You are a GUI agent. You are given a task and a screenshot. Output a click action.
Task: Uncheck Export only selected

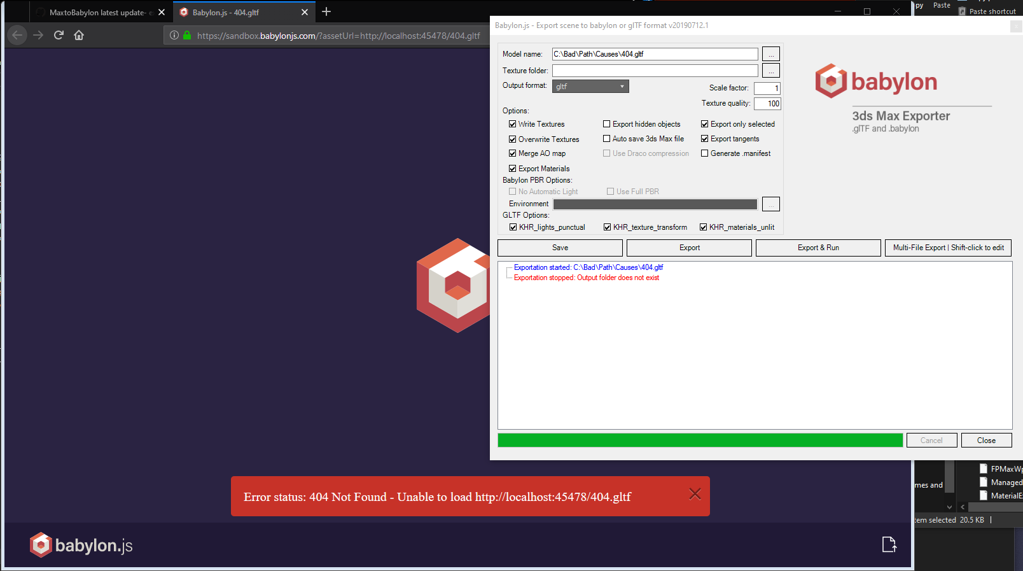point(705,124)
